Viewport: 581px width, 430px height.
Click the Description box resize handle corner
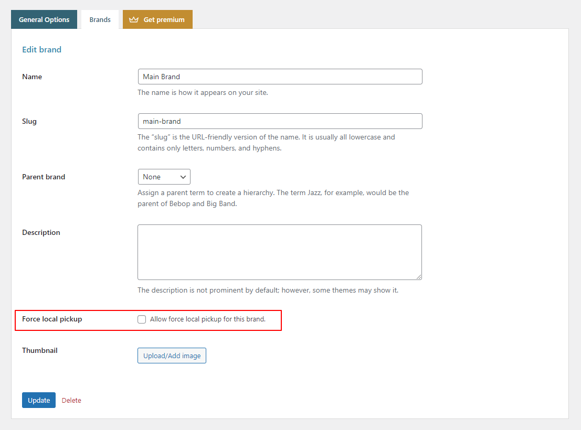[418, 276]
